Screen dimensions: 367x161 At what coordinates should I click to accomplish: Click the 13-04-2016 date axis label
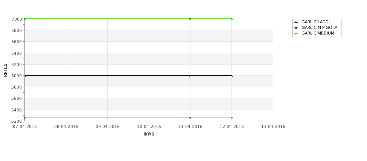[273, 126]
